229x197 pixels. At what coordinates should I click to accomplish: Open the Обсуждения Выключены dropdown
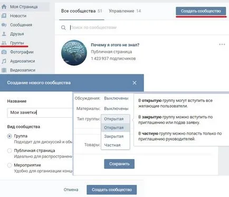pyautogui.click(x=116, y=98)
